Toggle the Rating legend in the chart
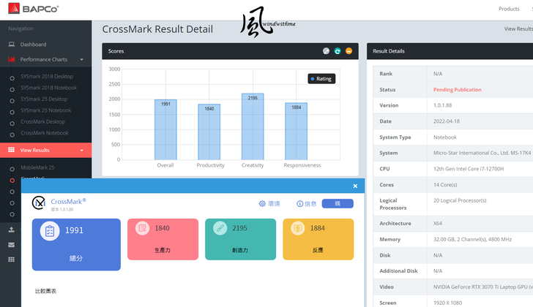 click(321, 78)
